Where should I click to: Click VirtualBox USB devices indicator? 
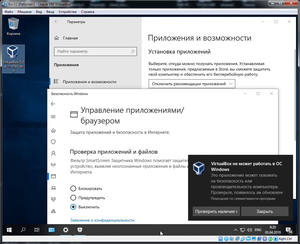(x=243, y=239)
